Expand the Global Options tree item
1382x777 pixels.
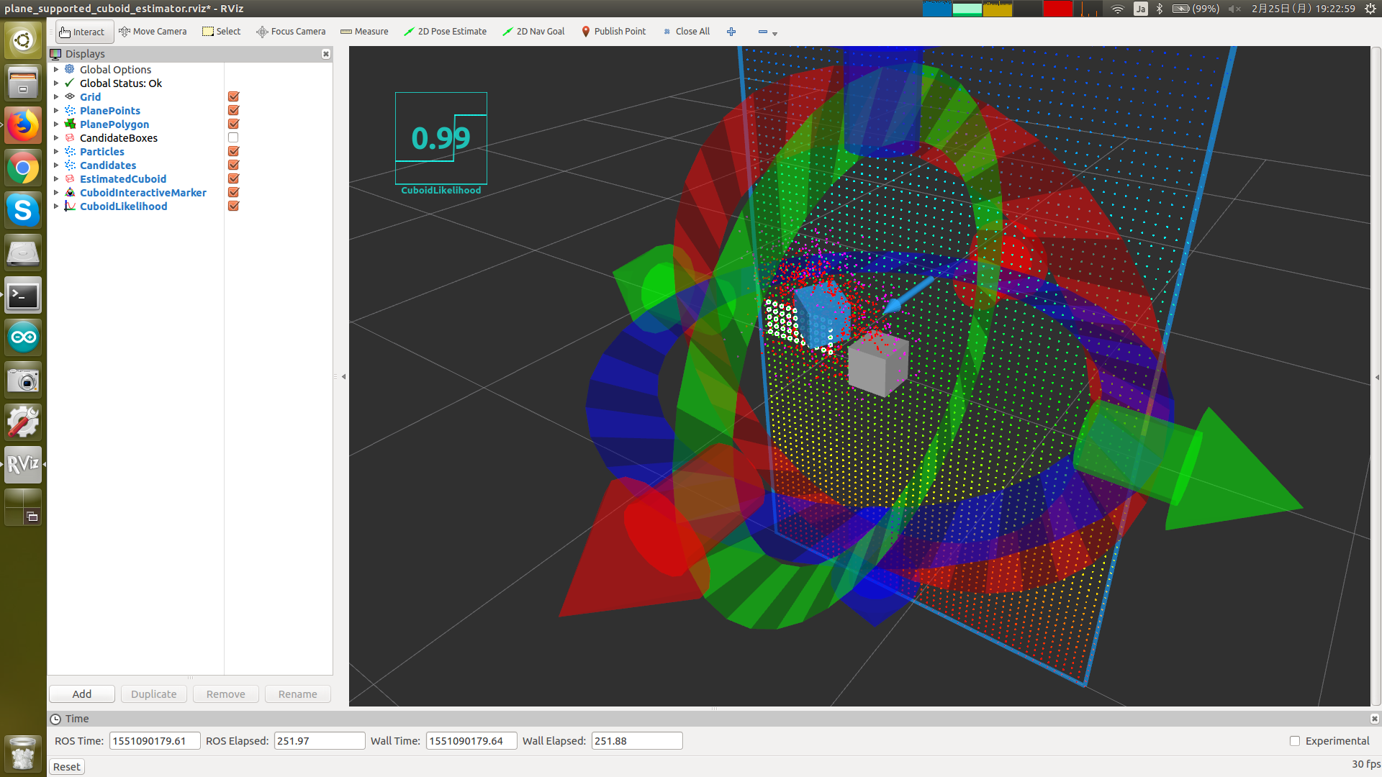coord(56,70)
